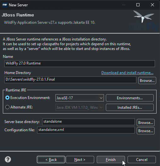The height and width of the screenshot is (166, 160).
Task: Open the JavaSE-17 execution environment dropdown
Action: [x=80, y=98]
